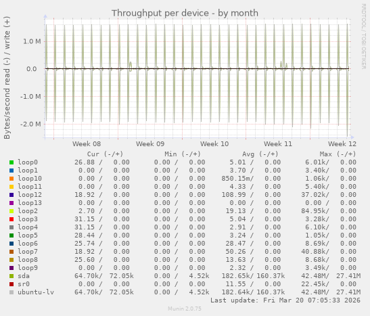The height and width of the screenshot is (316, 370).
Task: Click the 'sr0' device name
Action: [24, 284]
